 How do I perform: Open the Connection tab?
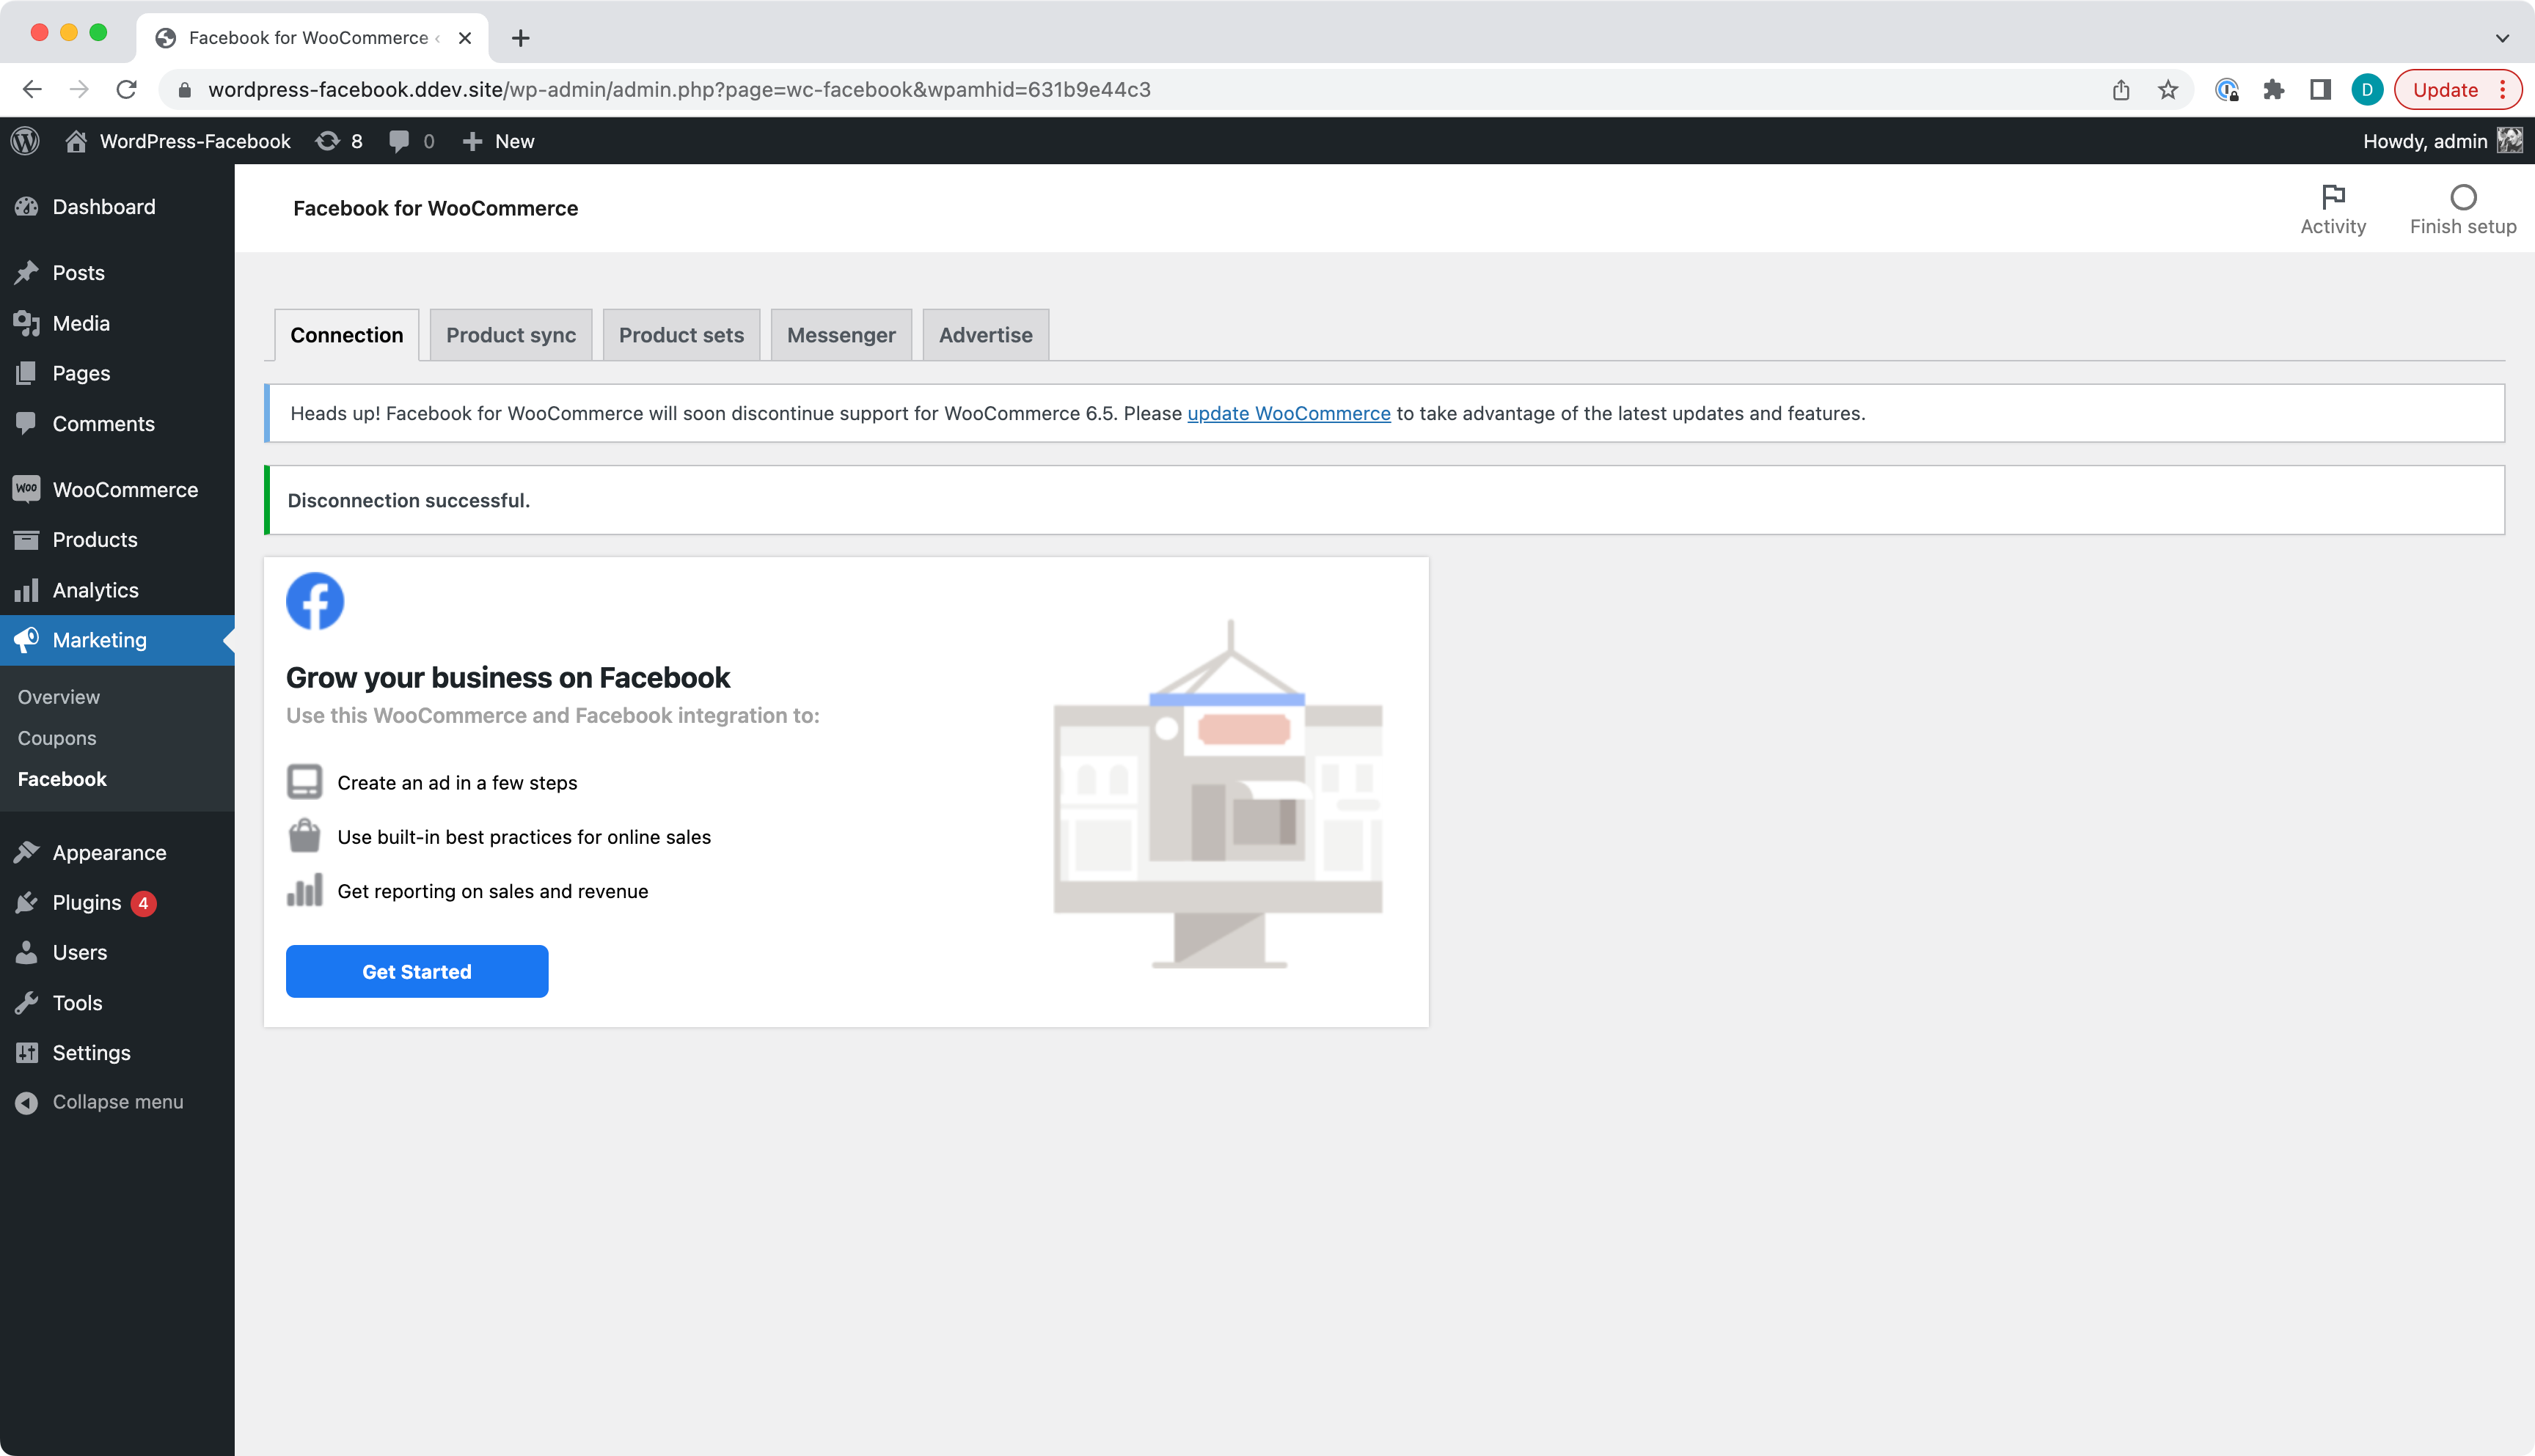point(346,334)
